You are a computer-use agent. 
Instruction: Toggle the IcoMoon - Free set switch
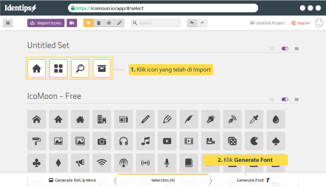285,100
